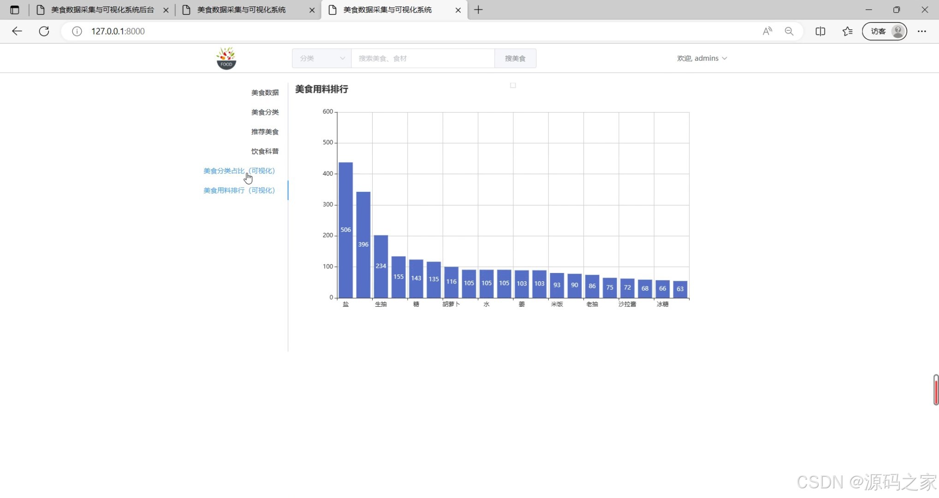Open browser settings ellipsis menu
939x498 pixels.
click(x=921, y=31)
